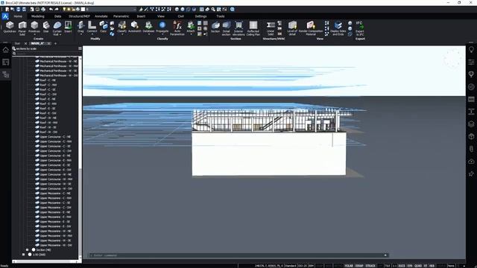The width and height of the screenshot is (477, 268).
Task: Open the cloud icon in right sidebar
Action: coord(471,162)
